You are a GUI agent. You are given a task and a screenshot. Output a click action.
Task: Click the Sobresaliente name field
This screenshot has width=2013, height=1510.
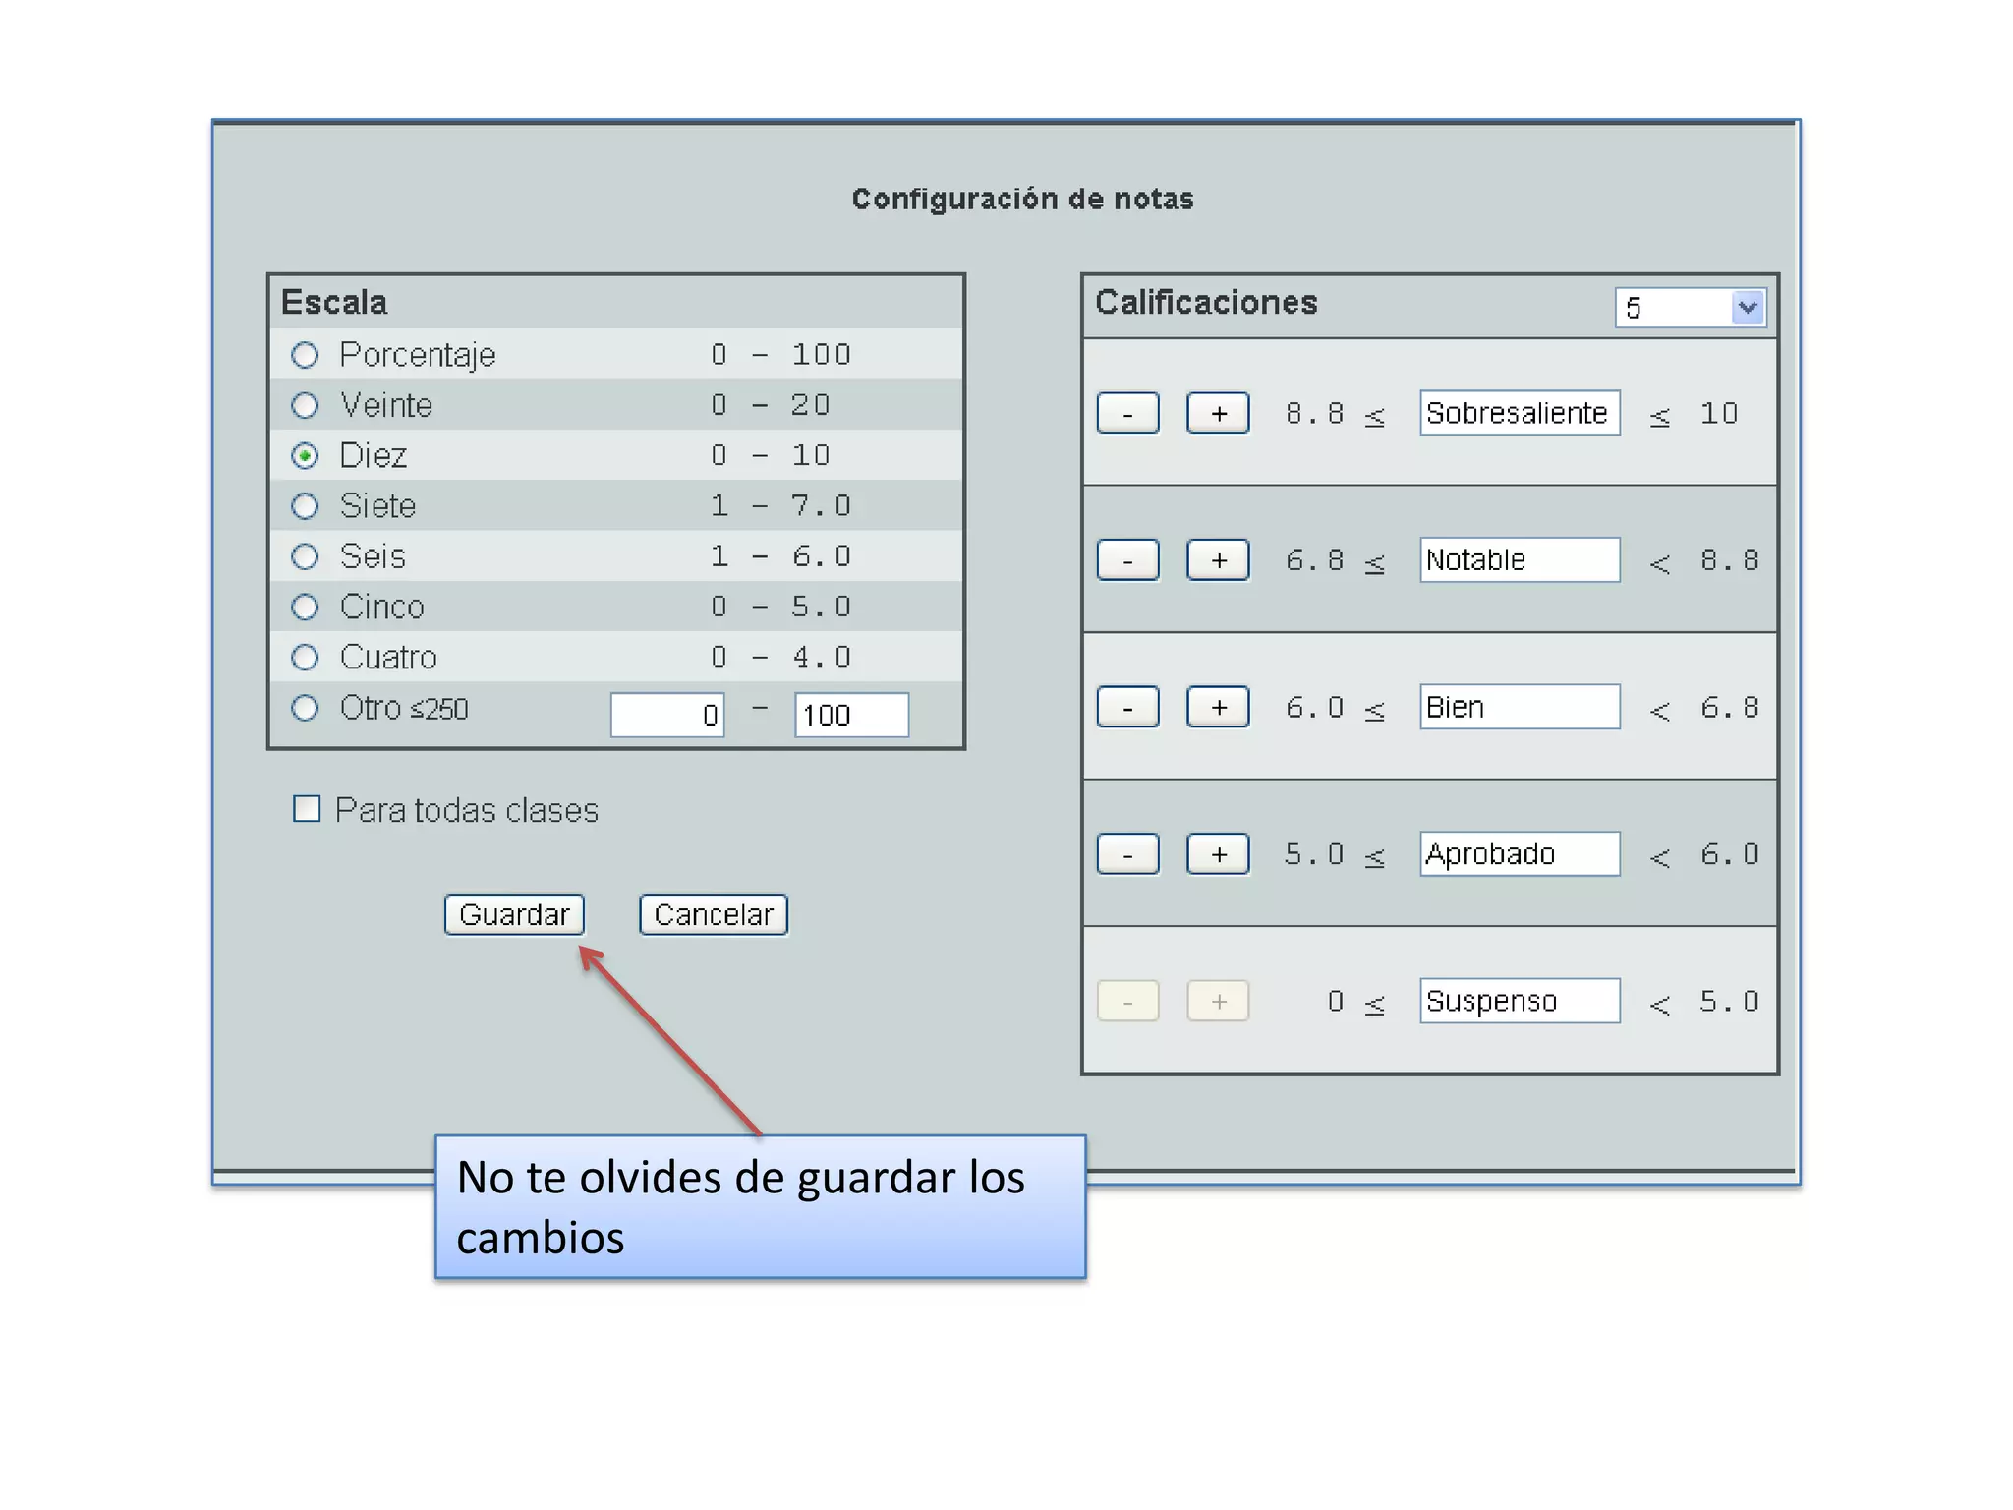point(1519,413)
